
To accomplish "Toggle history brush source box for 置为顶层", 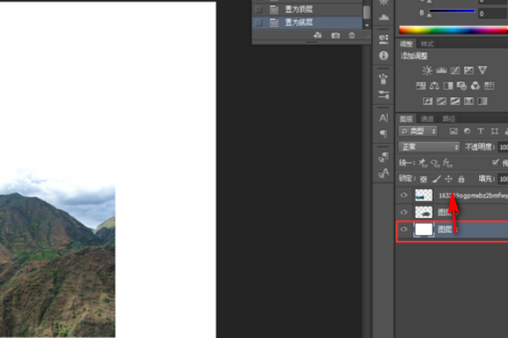I will point(258,9).
